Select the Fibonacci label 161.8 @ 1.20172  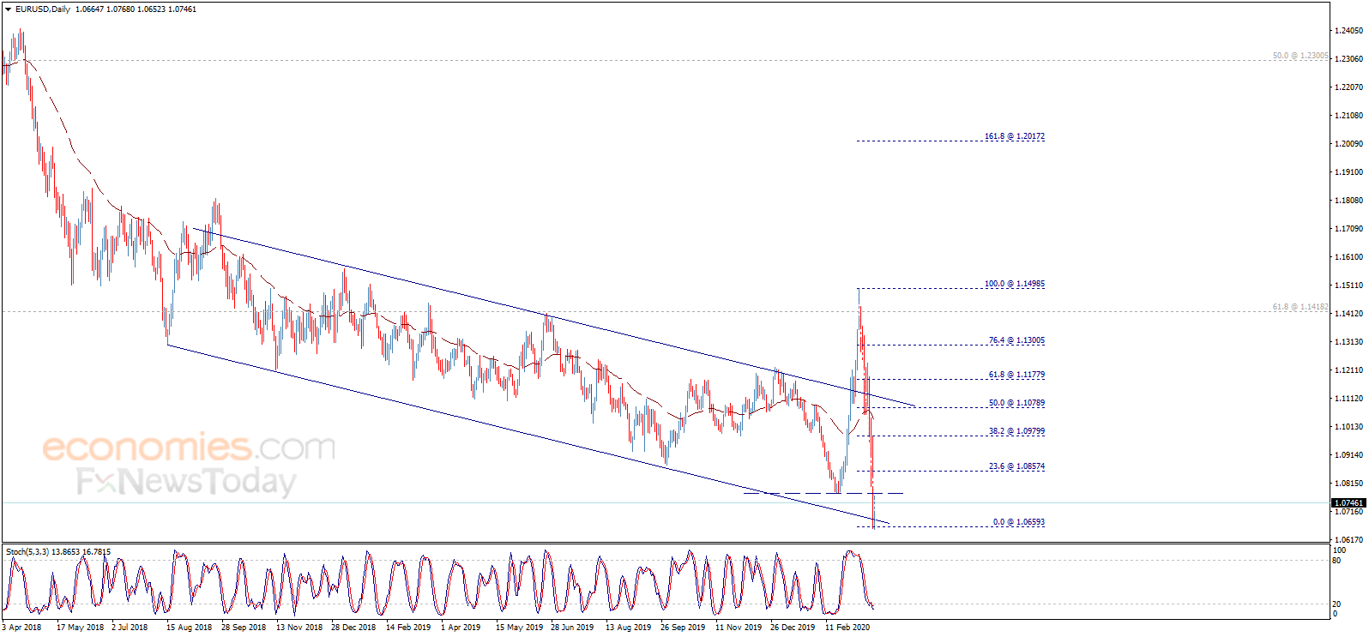click(x=1014, y=136)
